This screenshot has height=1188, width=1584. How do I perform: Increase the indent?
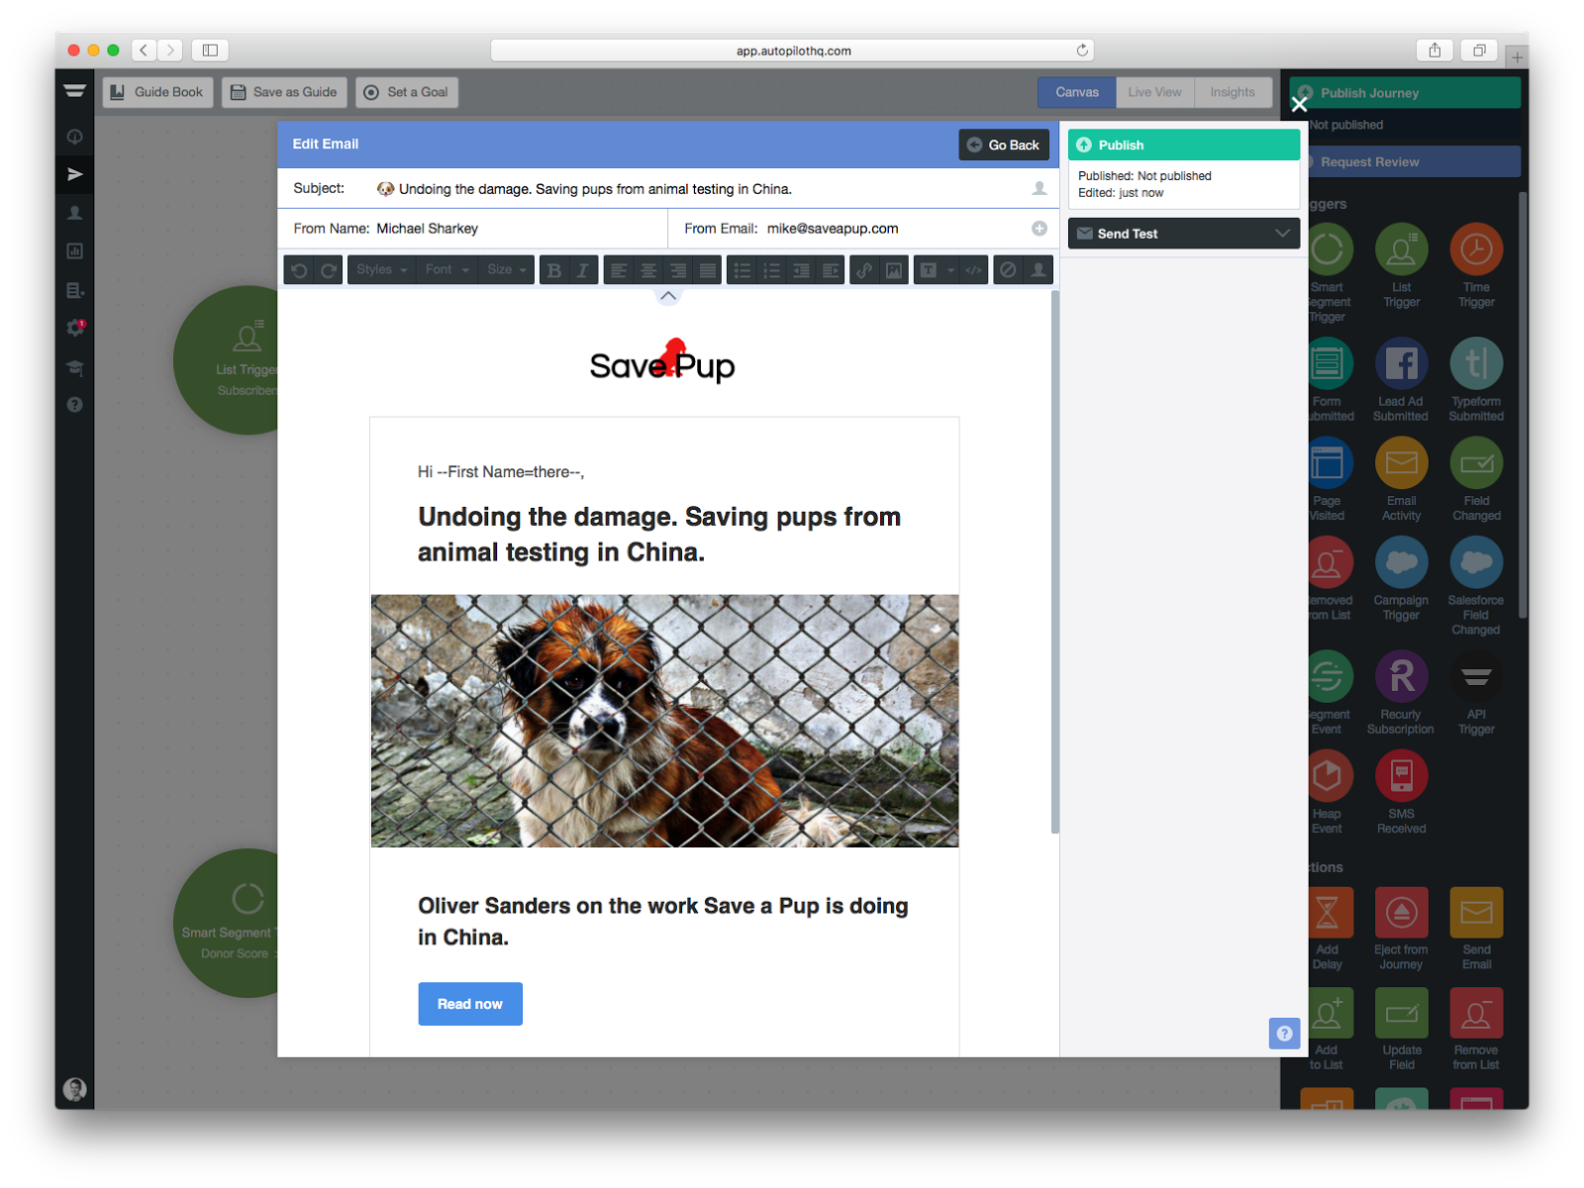[831, 270]
